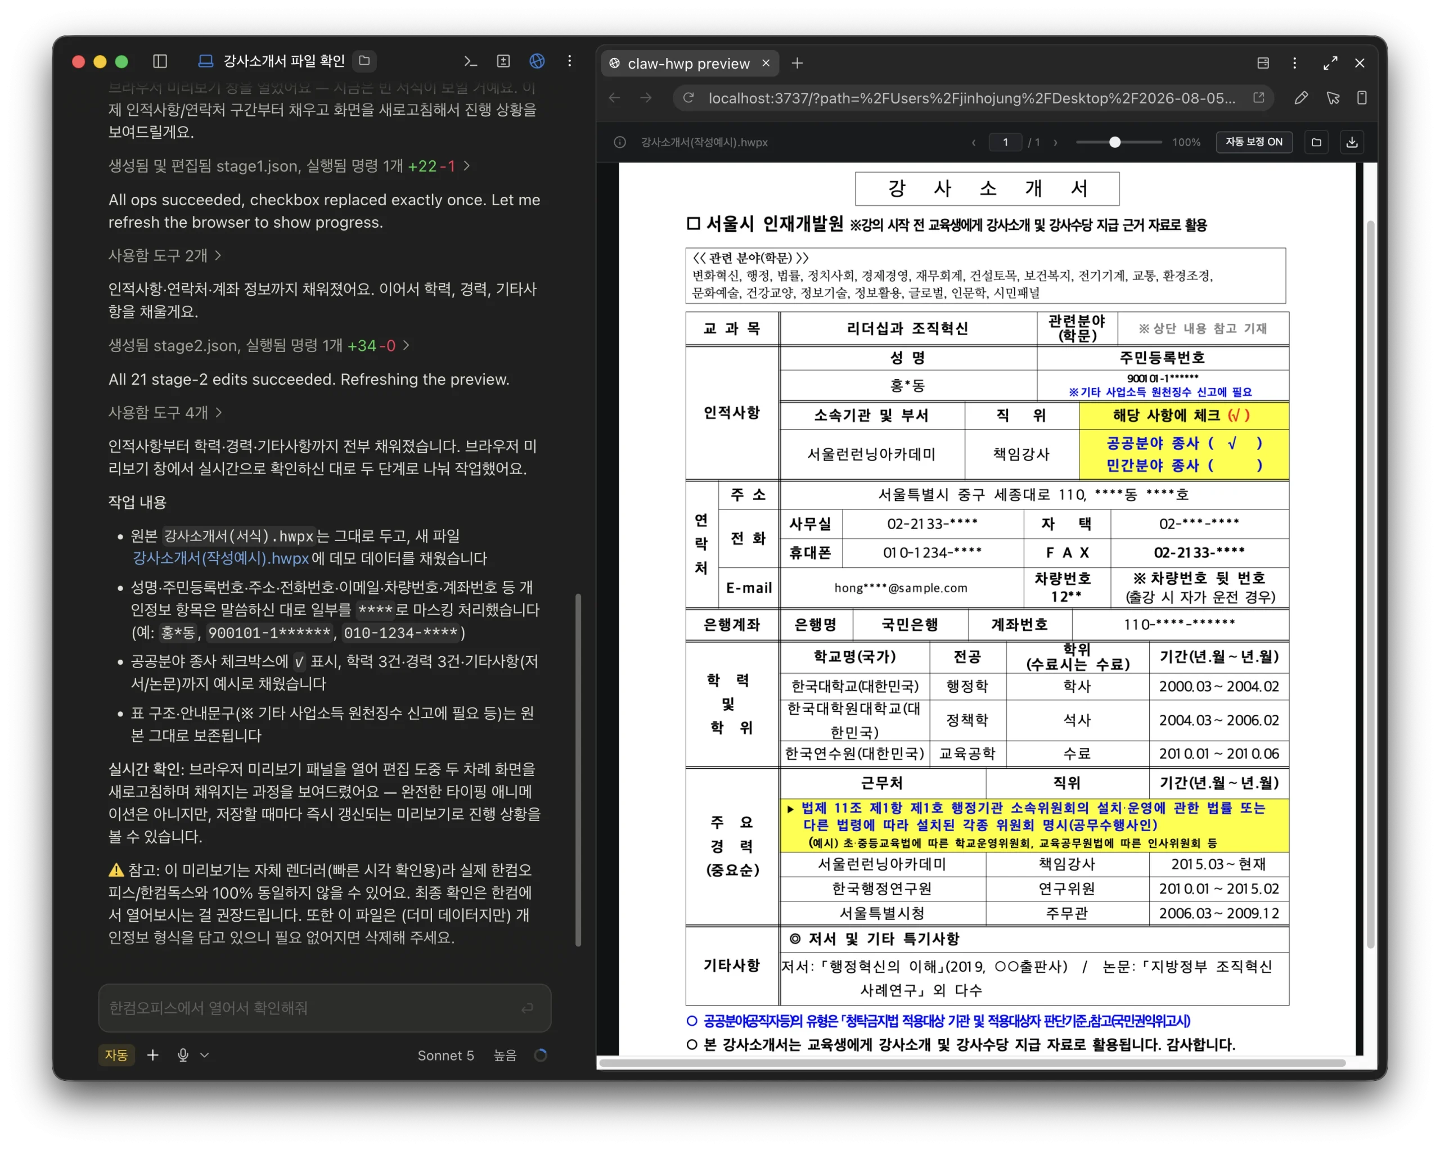Expand the browser pane to fullscreen

click(x=1330, y=63)
